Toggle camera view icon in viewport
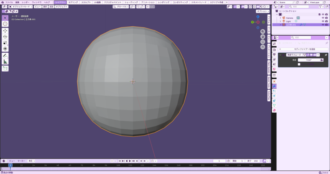330x174 pixels. (263, 42)
